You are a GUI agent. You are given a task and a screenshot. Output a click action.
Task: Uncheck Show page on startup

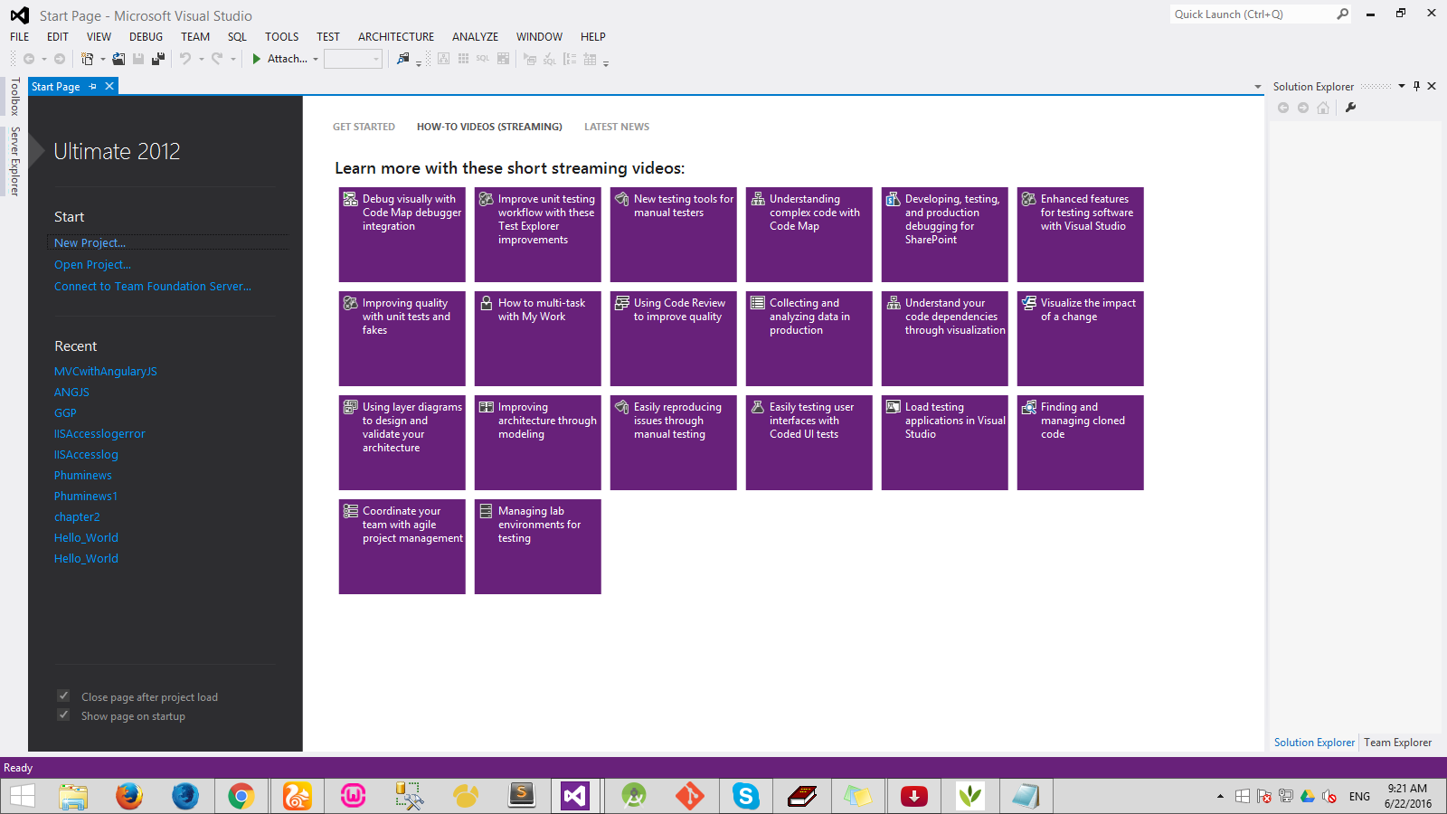pyautogui.click(x=63, y=715)
